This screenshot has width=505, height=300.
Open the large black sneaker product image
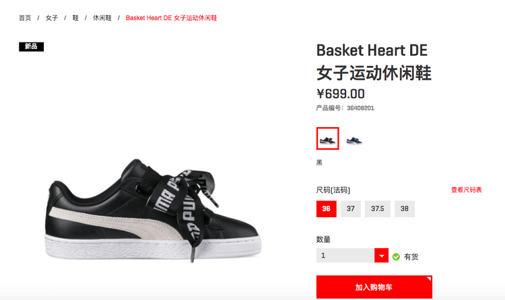[x=153, y=210]
